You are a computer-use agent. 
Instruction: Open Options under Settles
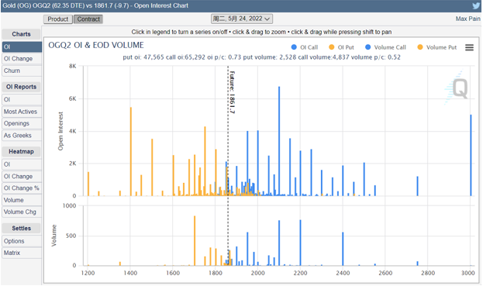(x=22, y=241)
